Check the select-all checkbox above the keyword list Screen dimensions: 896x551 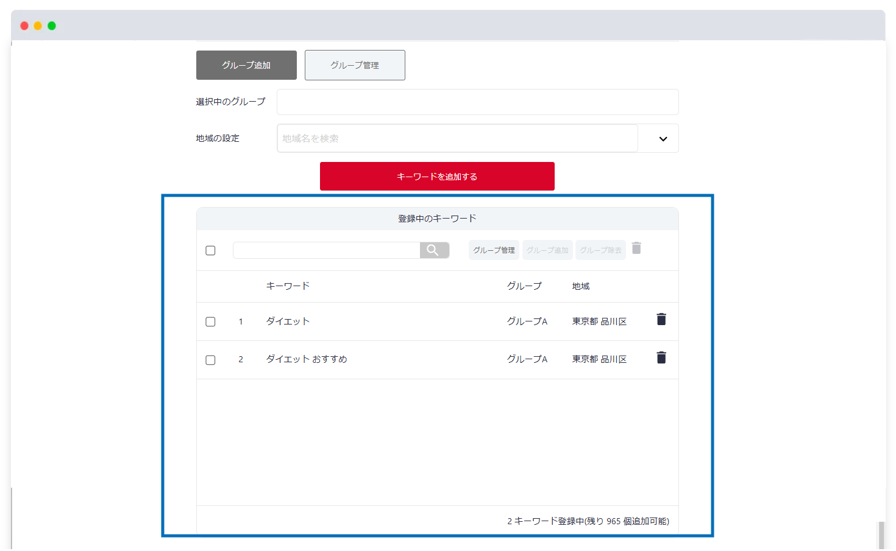pyautogui.click(x=210, y=250)
